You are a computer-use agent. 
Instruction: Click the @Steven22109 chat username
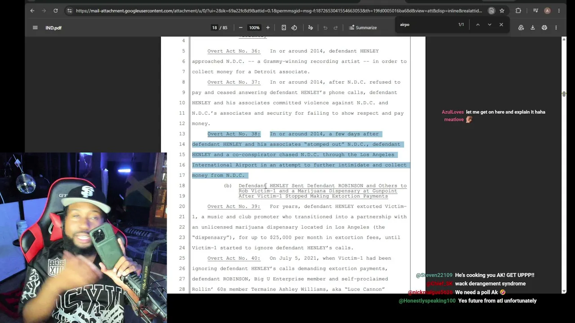(434, 275)
